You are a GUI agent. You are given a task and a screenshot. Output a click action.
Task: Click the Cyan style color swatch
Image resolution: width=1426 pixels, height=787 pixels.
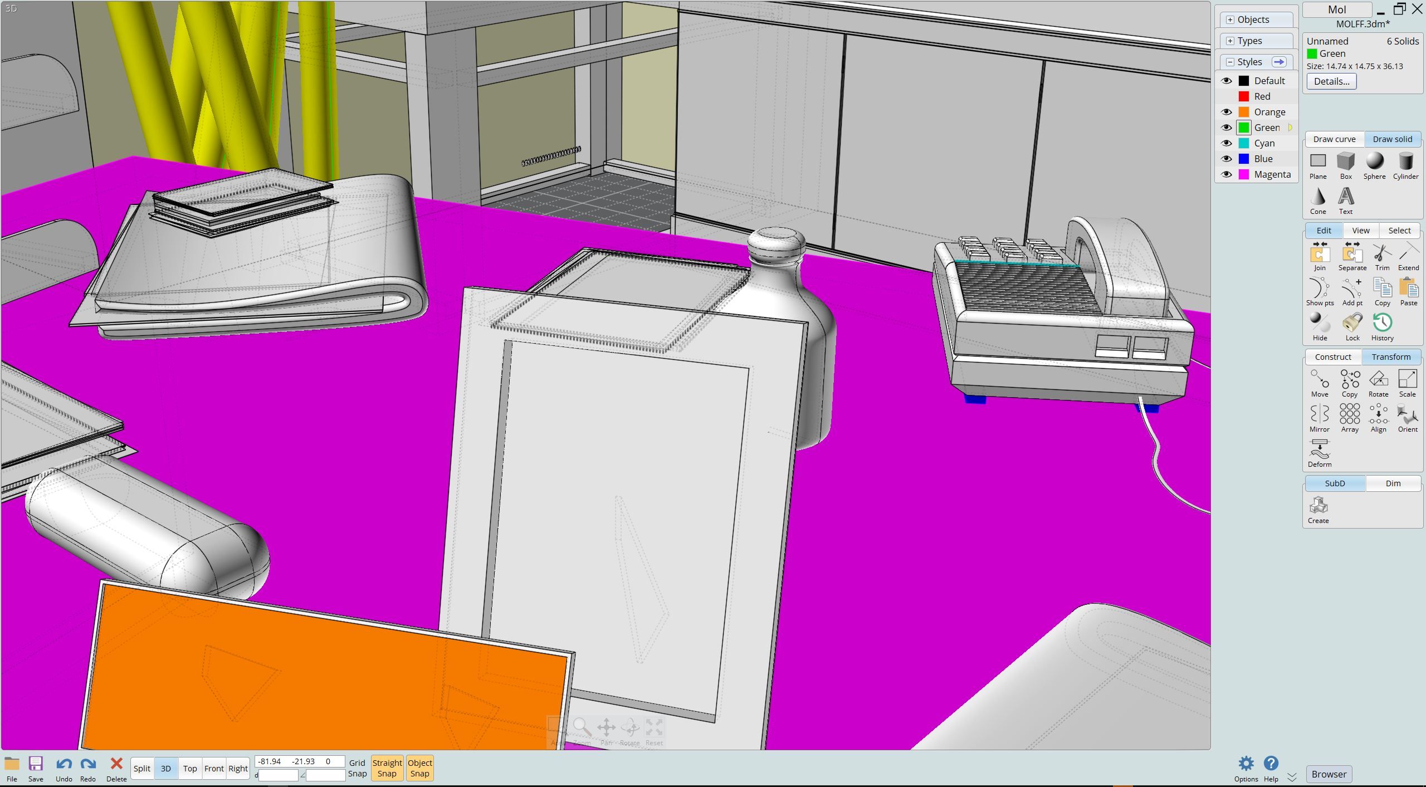point(1243,143)
